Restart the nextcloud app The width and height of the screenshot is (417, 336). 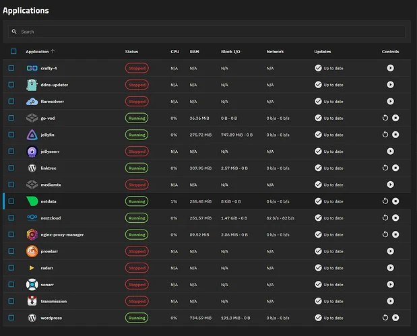coord(385,217)
